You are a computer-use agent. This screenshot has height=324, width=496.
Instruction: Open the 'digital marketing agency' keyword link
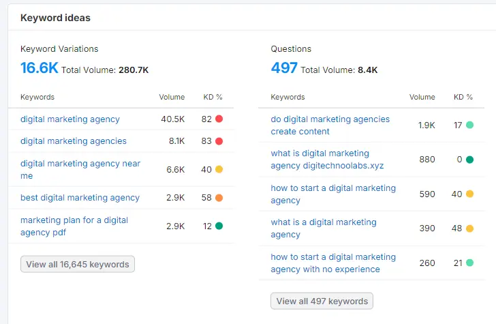(69, 119)
